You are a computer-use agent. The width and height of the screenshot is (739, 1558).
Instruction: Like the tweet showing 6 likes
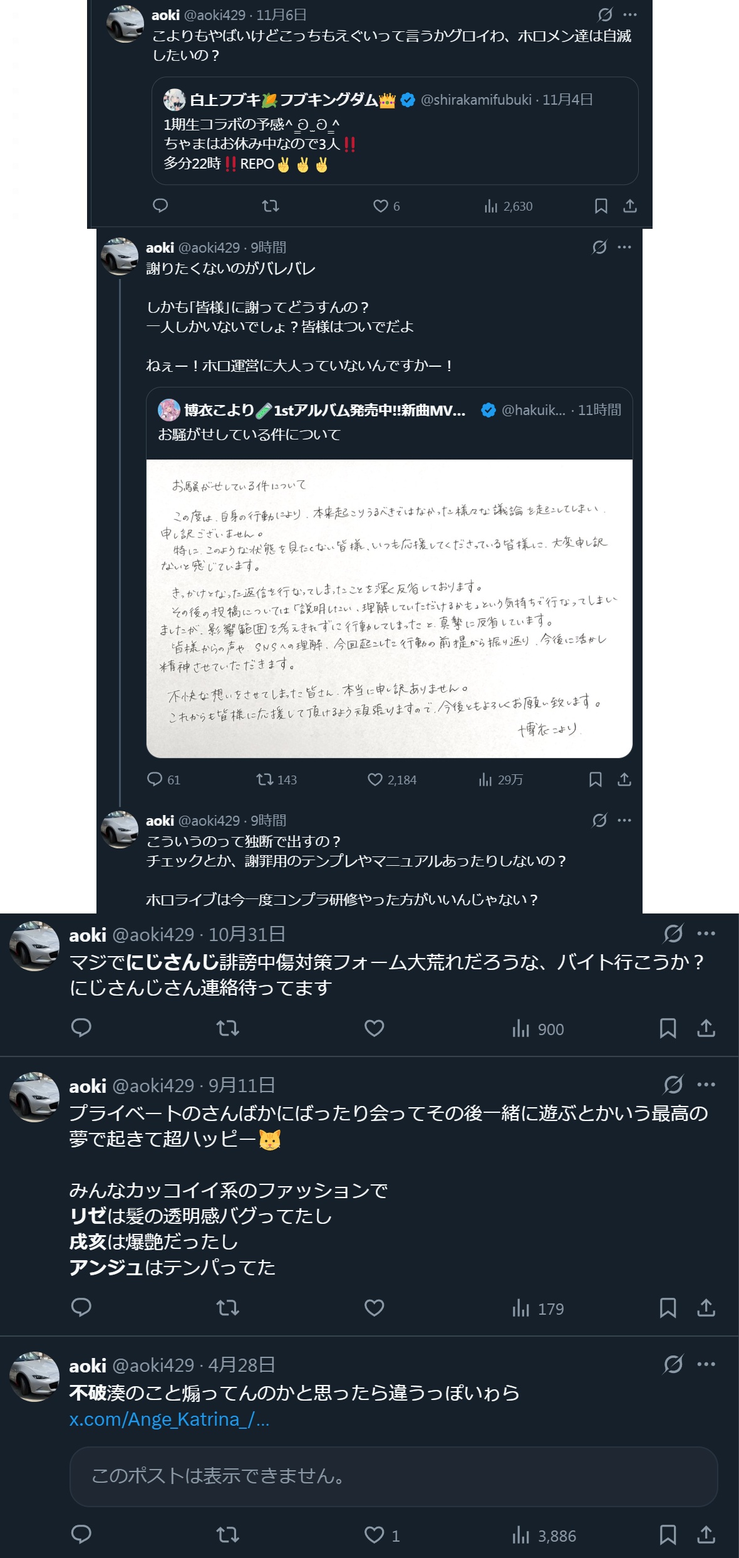point(381,206)
